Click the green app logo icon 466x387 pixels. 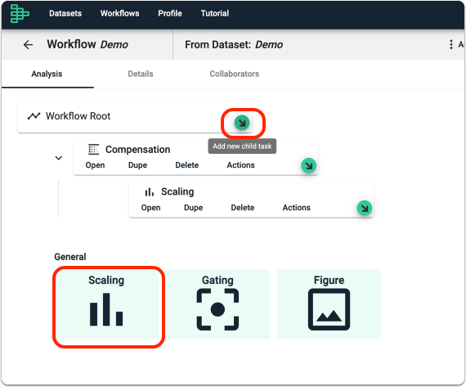click(20, 14)
